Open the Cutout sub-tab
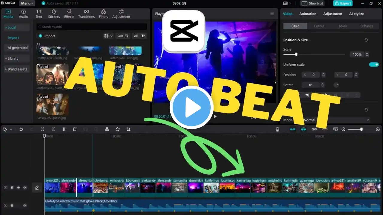Viewport: 383px width, 215px height. tap(319, 26)
